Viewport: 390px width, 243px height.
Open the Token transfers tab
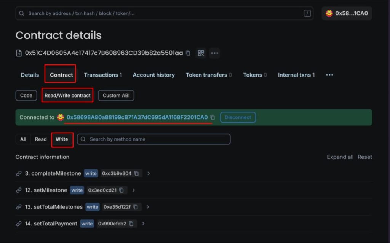click(x=208, y=75)
